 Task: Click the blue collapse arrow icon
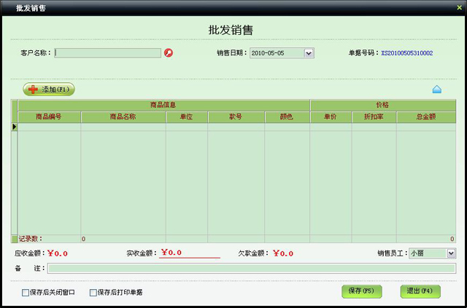[437, 89]
